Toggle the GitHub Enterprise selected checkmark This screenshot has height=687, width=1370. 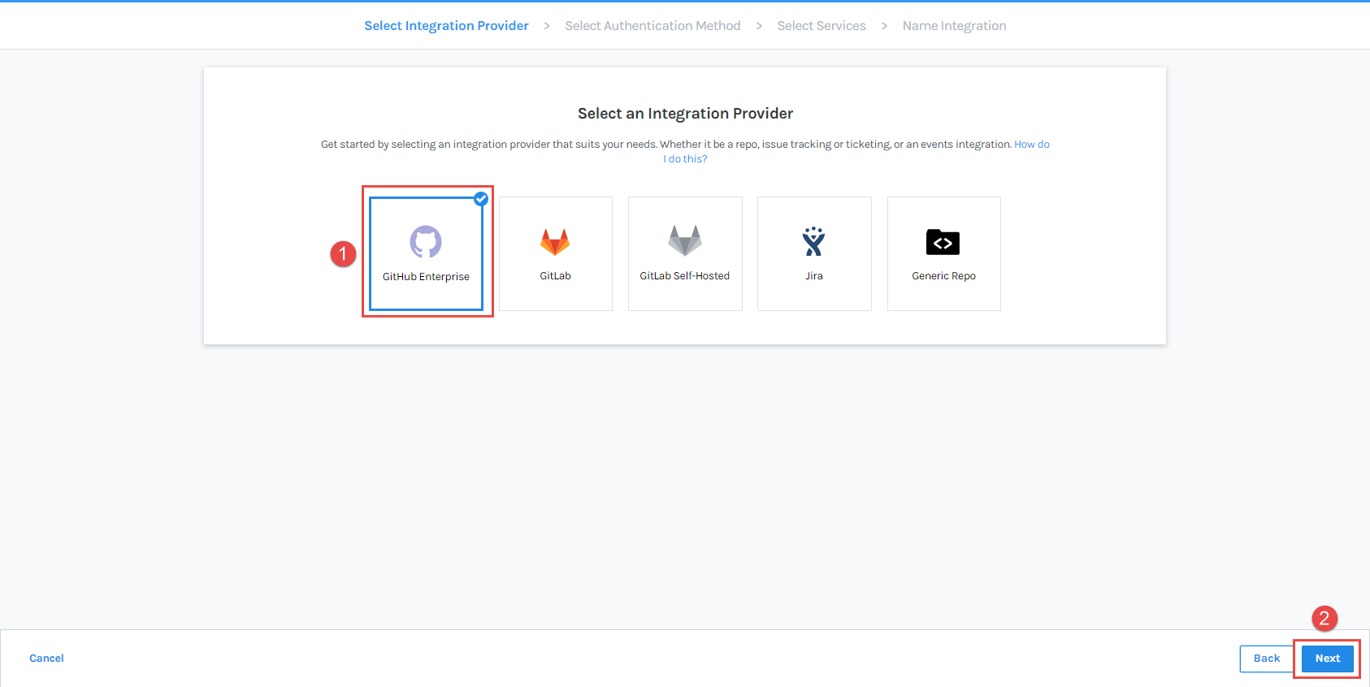[481, 198]
